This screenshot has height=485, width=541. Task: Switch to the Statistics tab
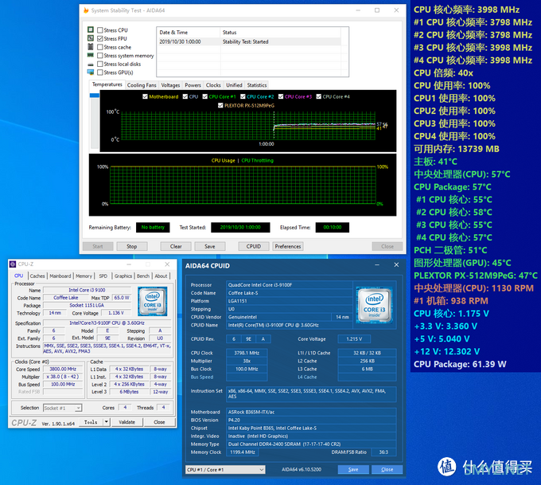(257, 85)
